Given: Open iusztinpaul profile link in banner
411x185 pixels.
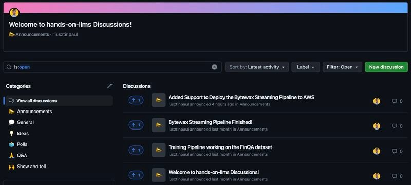Looking at the screenshot, I should pos(66,34).
